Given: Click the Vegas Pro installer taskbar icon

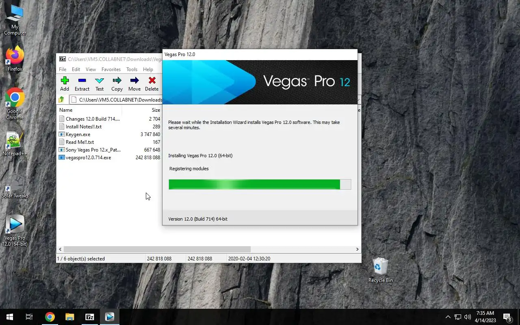Looking at the screenshot, I should 109,317.
